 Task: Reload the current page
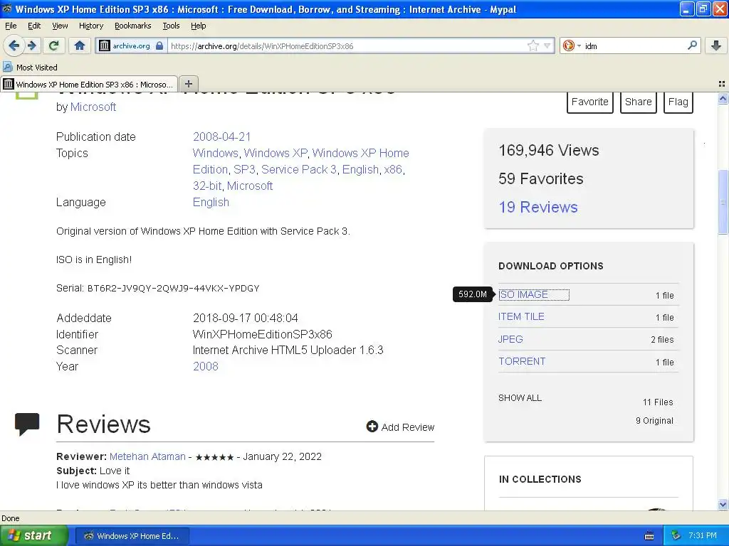click(x=53, y=45)
